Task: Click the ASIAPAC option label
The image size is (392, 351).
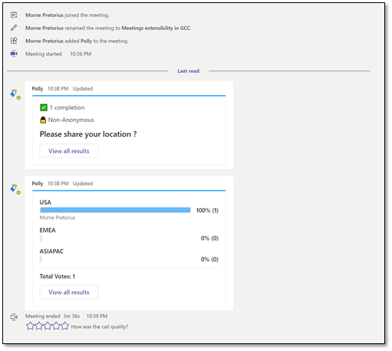Action: pyautogui.click(x=51, y=251)
